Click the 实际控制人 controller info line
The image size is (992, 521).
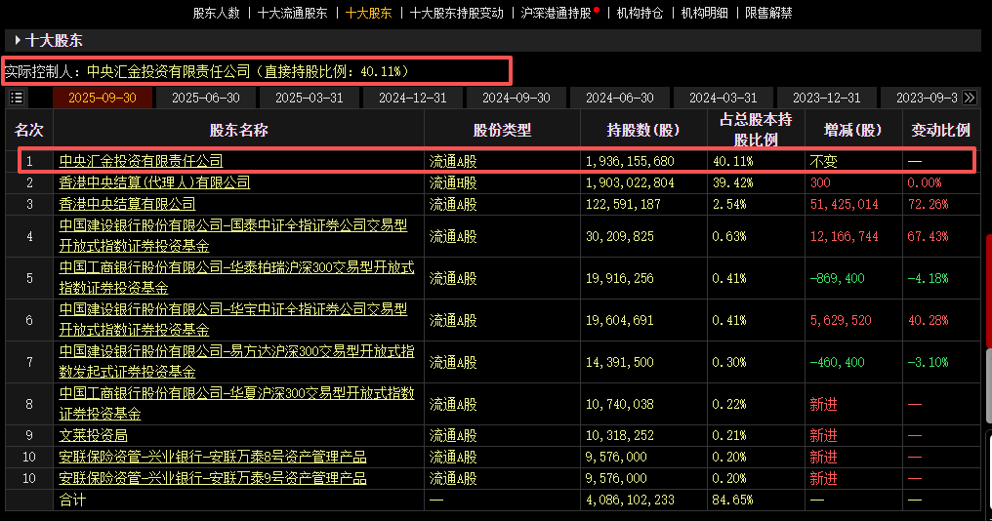(x=206, y=71)
